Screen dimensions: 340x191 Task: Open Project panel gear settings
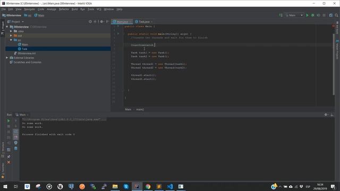pyautogui.click(x=101, y=22)
